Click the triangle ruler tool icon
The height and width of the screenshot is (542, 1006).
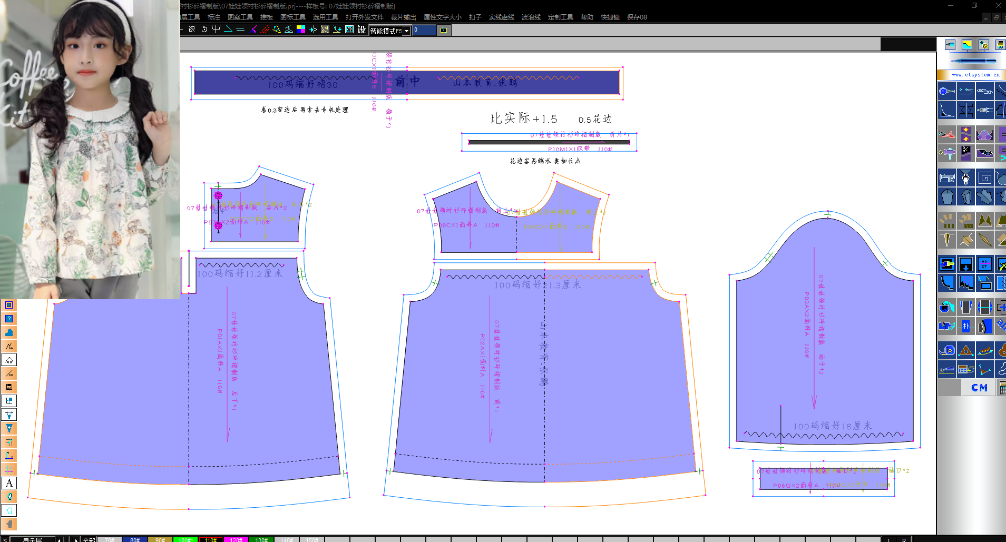(x=965, y=350)
